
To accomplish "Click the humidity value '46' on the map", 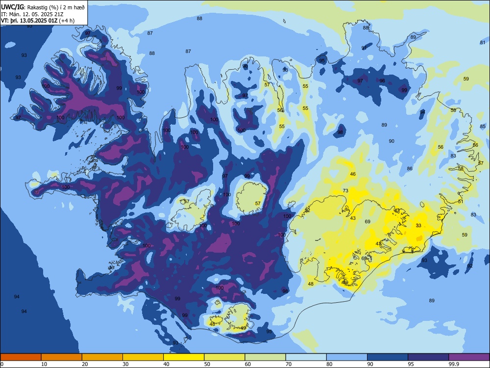I will pos(353,174).
